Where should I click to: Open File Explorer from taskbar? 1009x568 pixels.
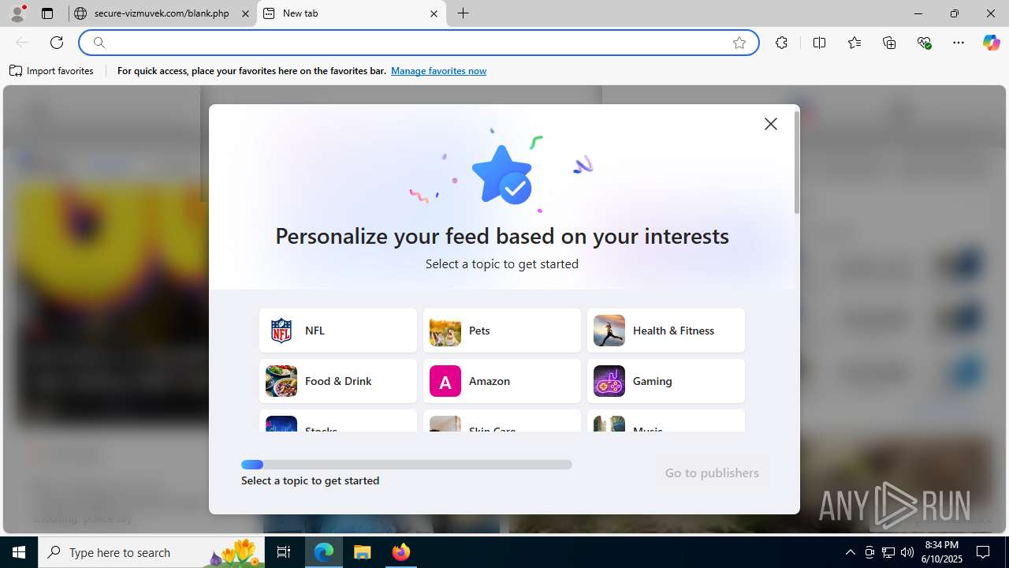pyautogui.click(x=363, y=552)
